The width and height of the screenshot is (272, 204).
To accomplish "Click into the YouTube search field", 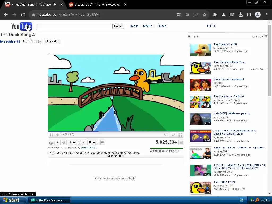I will [x=75, y=26].
